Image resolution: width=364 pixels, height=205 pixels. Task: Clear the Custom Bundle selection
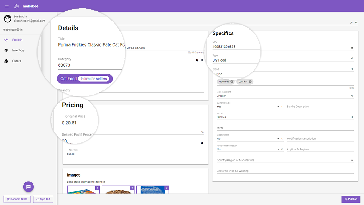point(282,107)
